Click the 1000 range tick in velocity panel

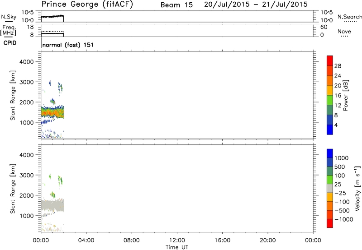click(27, 216)
